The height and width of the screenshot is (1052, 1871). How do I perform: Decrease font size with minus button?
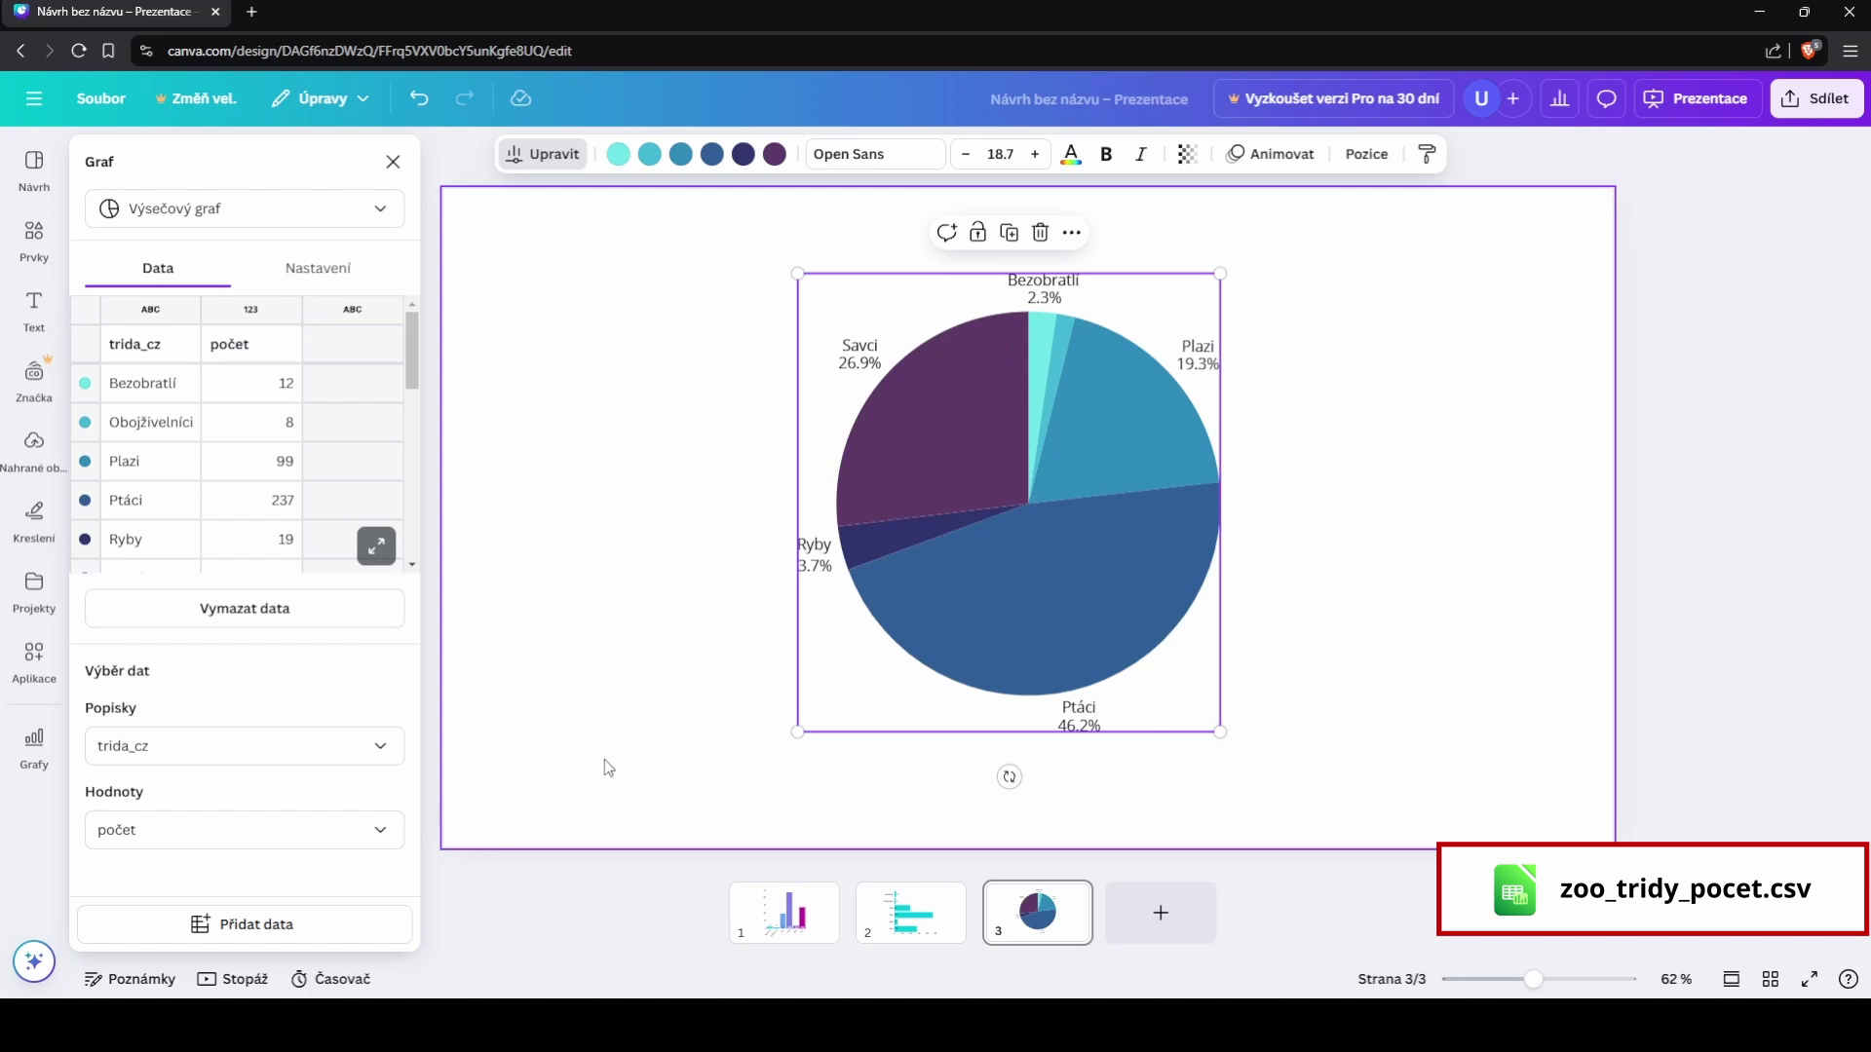[x=966, y=154]
